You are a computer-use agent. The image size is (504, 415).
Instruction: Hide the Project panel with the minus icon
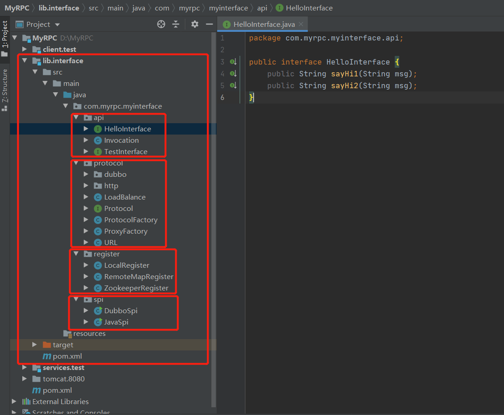pos(209,25)
